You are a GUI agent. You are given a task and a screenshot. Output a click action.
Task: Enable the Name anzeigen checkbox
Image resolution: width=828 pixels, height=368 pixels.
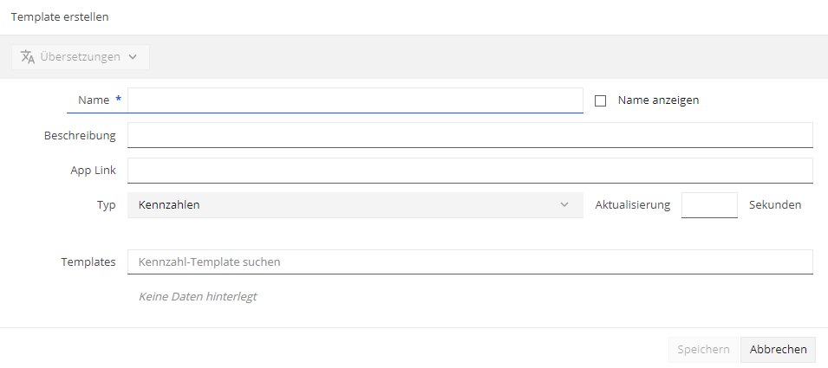point(600,100)
